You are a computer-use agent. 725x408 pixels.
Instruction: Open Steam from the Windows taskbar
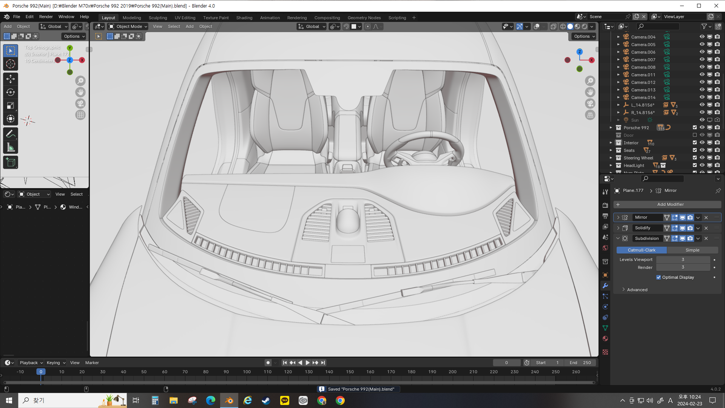pyautogui.click(x=266, y=400)
